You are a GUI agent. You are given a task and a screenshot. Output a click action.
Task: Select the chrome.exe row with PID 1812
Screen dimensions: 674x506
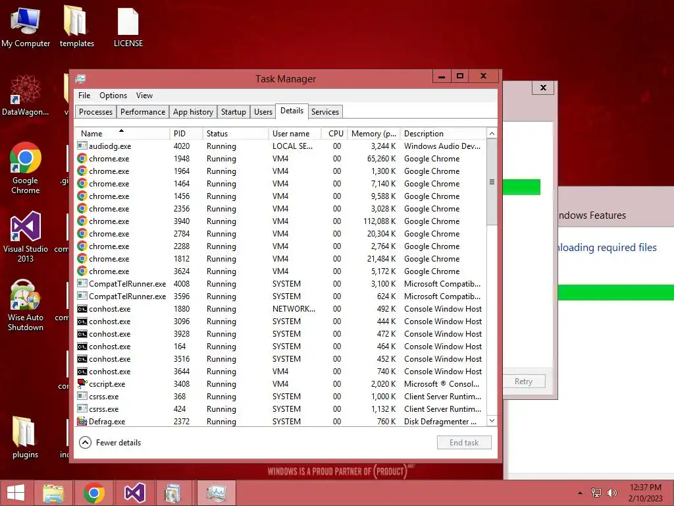click(280, 259)
